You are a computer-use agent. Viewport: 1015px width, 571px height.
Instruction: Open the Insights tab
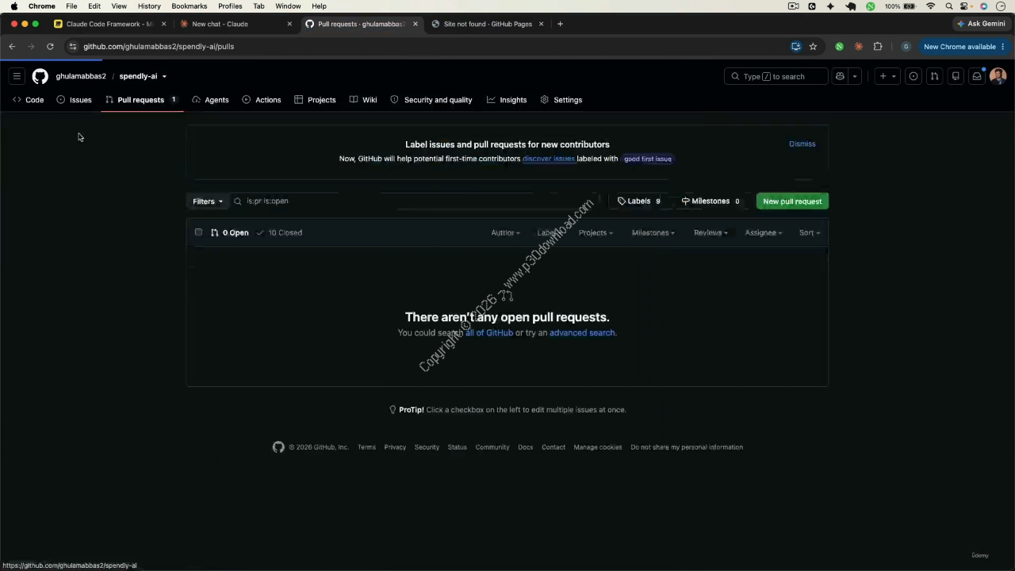point(507,100)
